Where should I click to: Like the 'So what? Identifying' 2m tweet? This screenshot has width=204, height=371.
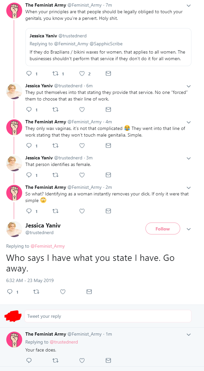[82, 211]
